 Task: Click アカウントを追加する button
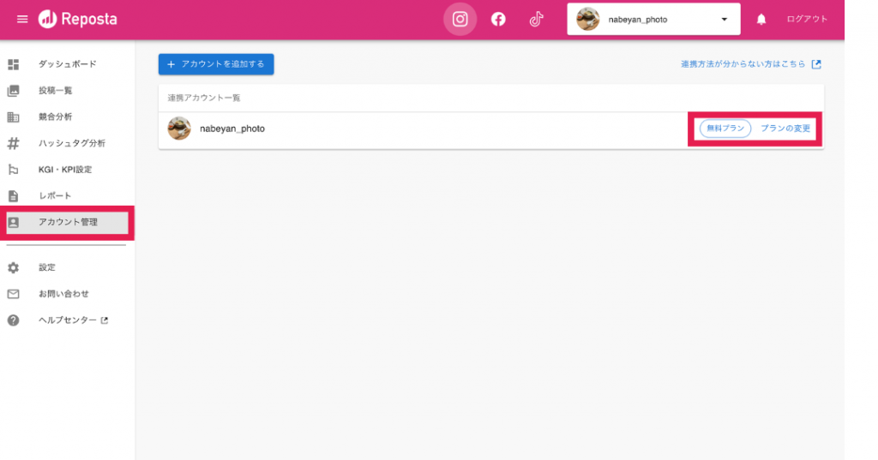pyautogui.click(x=216, y=64)
